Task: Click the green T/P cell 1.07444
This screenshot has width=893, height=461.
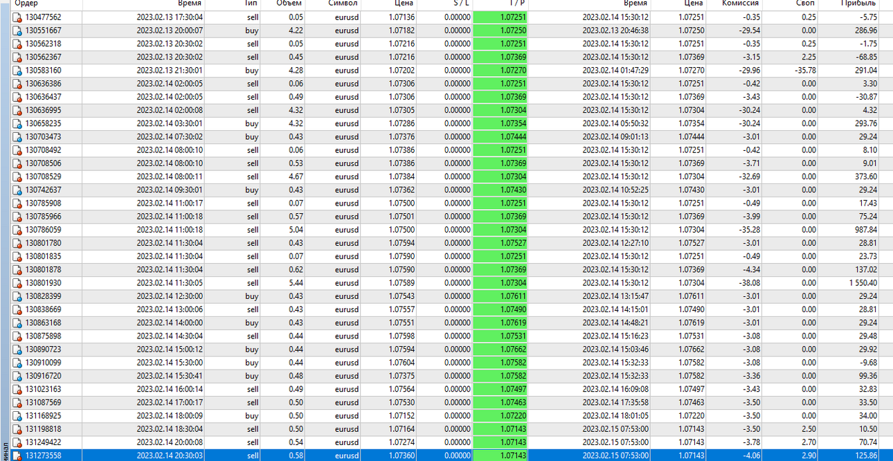Action: click(x=500, y=137)
